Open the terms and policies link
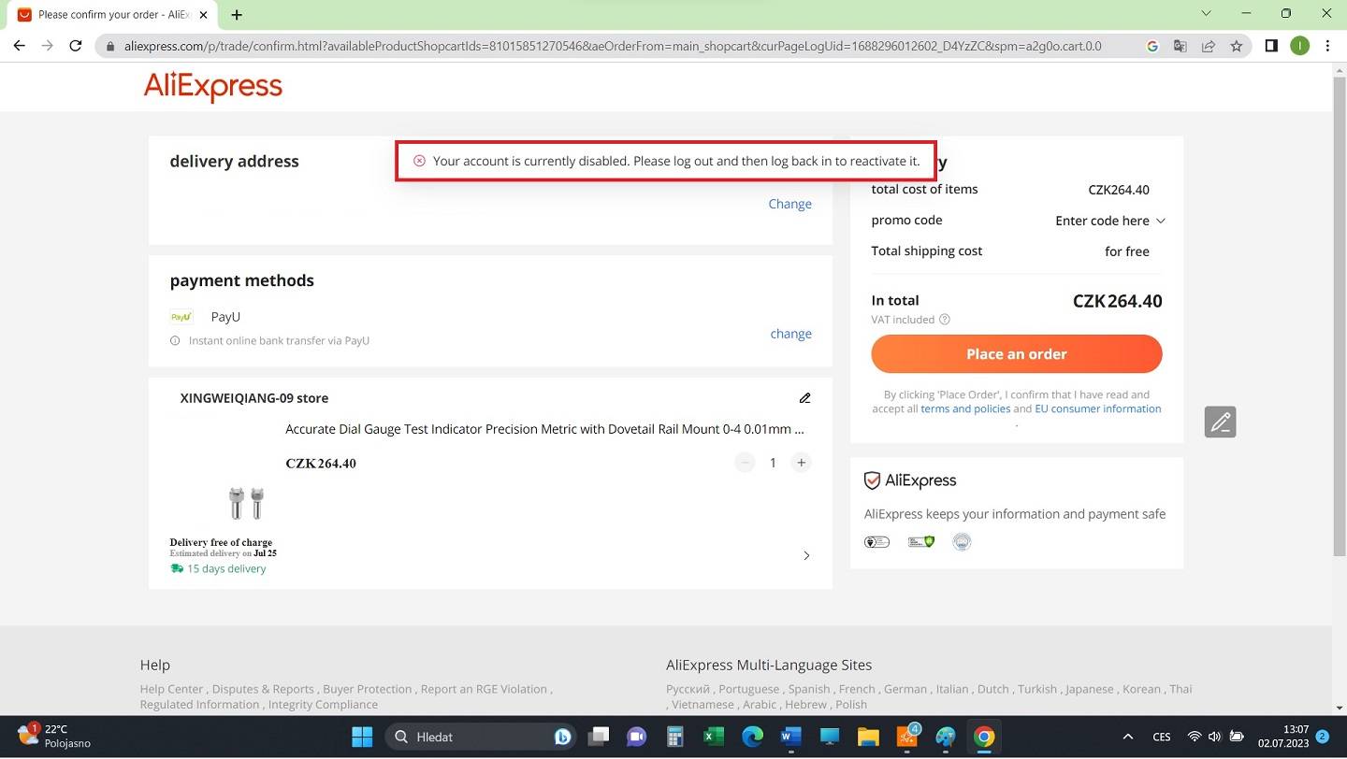Image resolution: width=1347 pixels, height=759 pixels. pyautogui.click(x=965, y=408)
